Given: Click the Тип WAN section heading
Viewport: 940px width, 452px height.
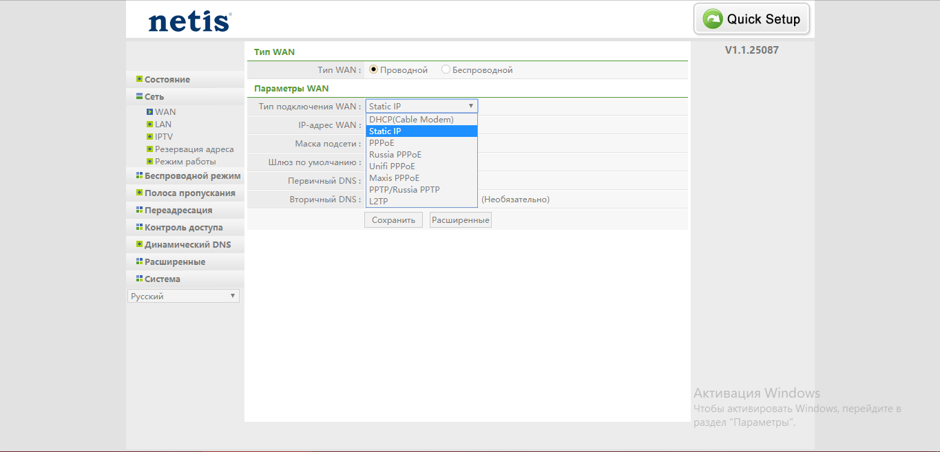Looking at the screenshot, I should (274, 52).
